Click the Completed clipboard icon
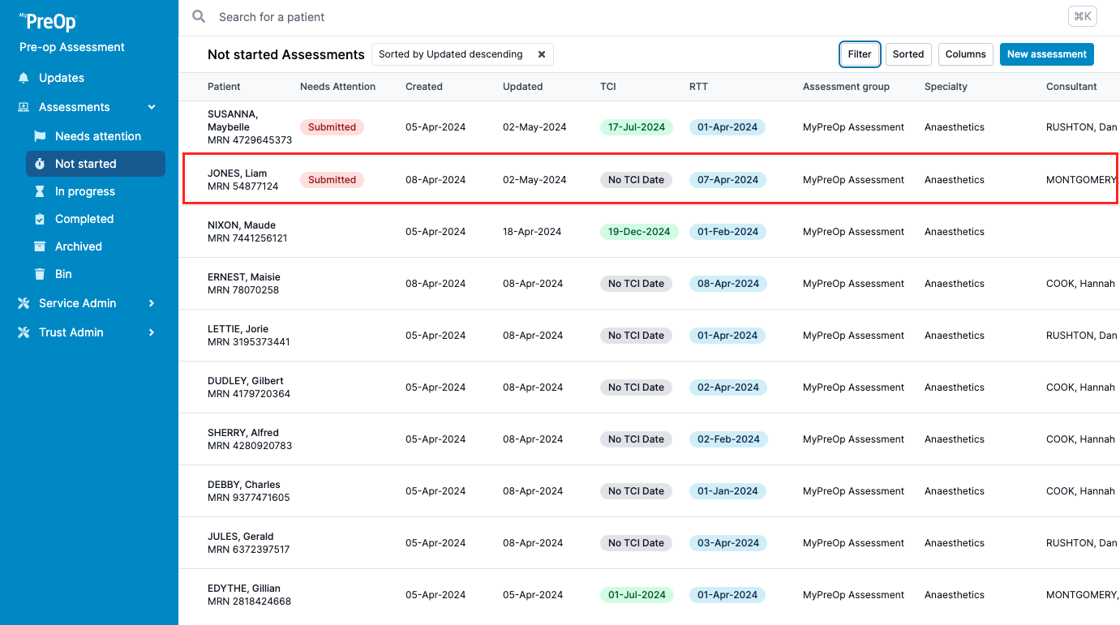Screen dimensions: 1120x625 [x=40, y=219]
